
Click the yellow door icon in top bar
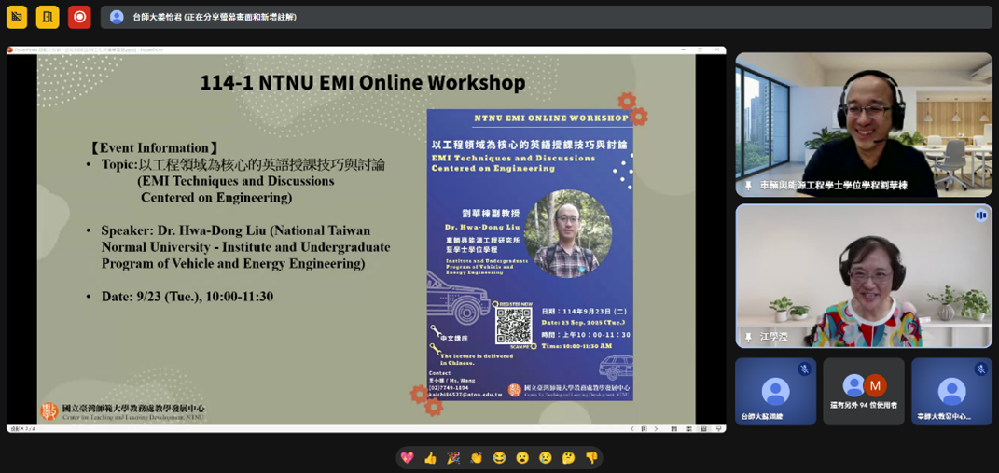tap(48, 17)
